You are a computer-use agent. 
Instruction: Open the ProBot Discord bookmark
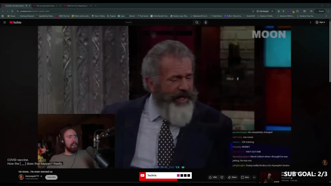[x=233, y=16]
